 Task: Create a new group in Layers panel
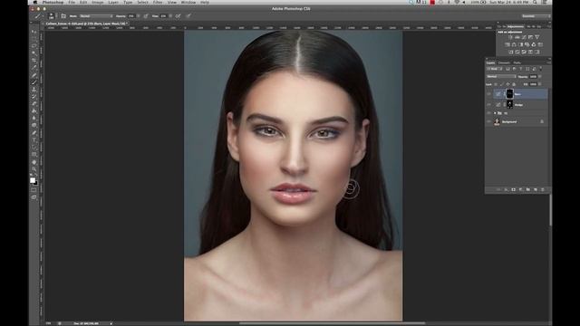tap(527, 189)
